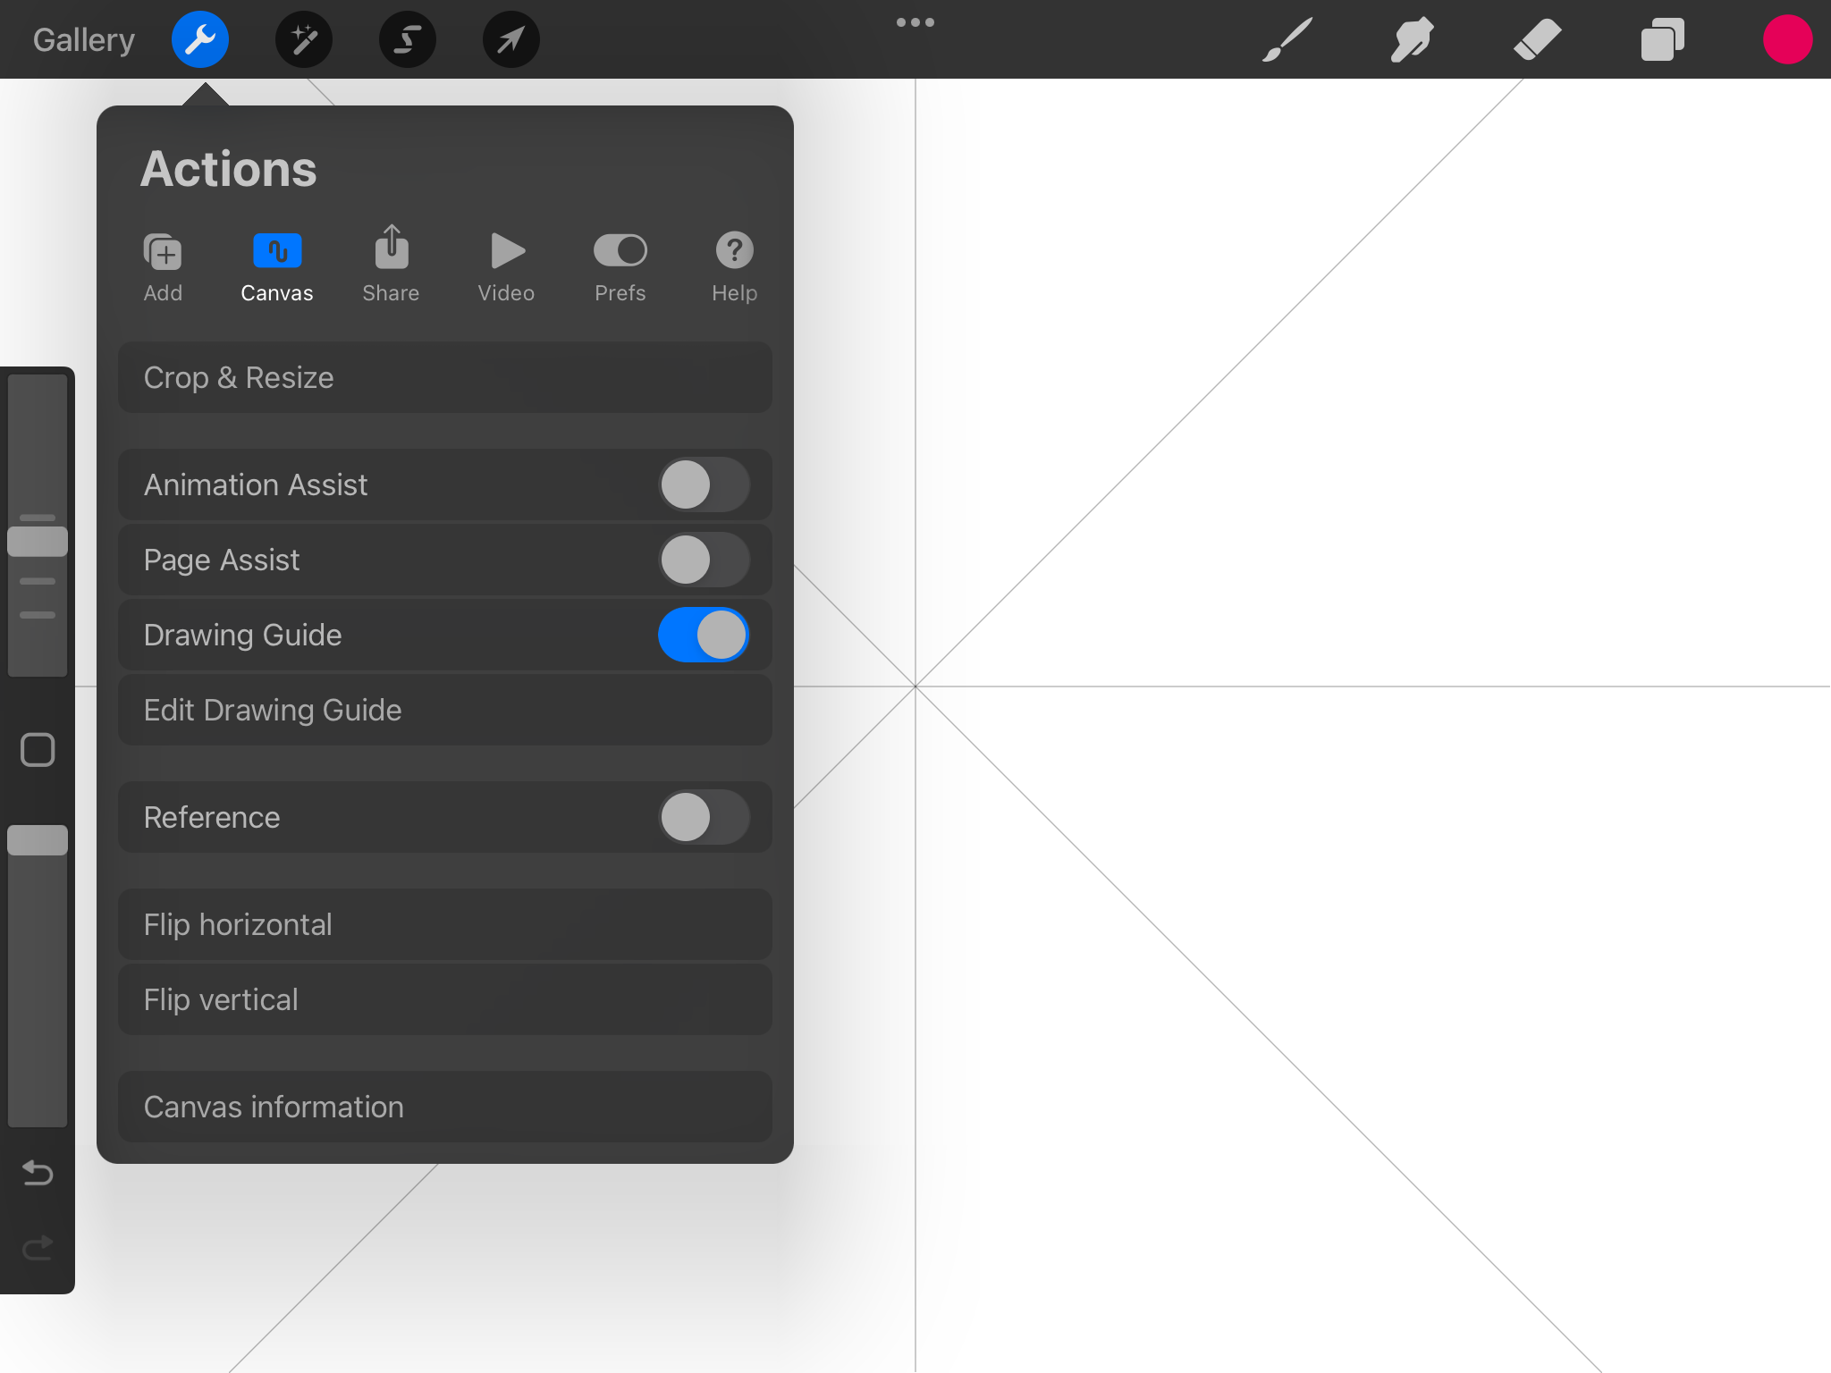Open the Layers panel icon
The width and height of the screenshot is (1831, 1373).
(x=1662, y=39)
